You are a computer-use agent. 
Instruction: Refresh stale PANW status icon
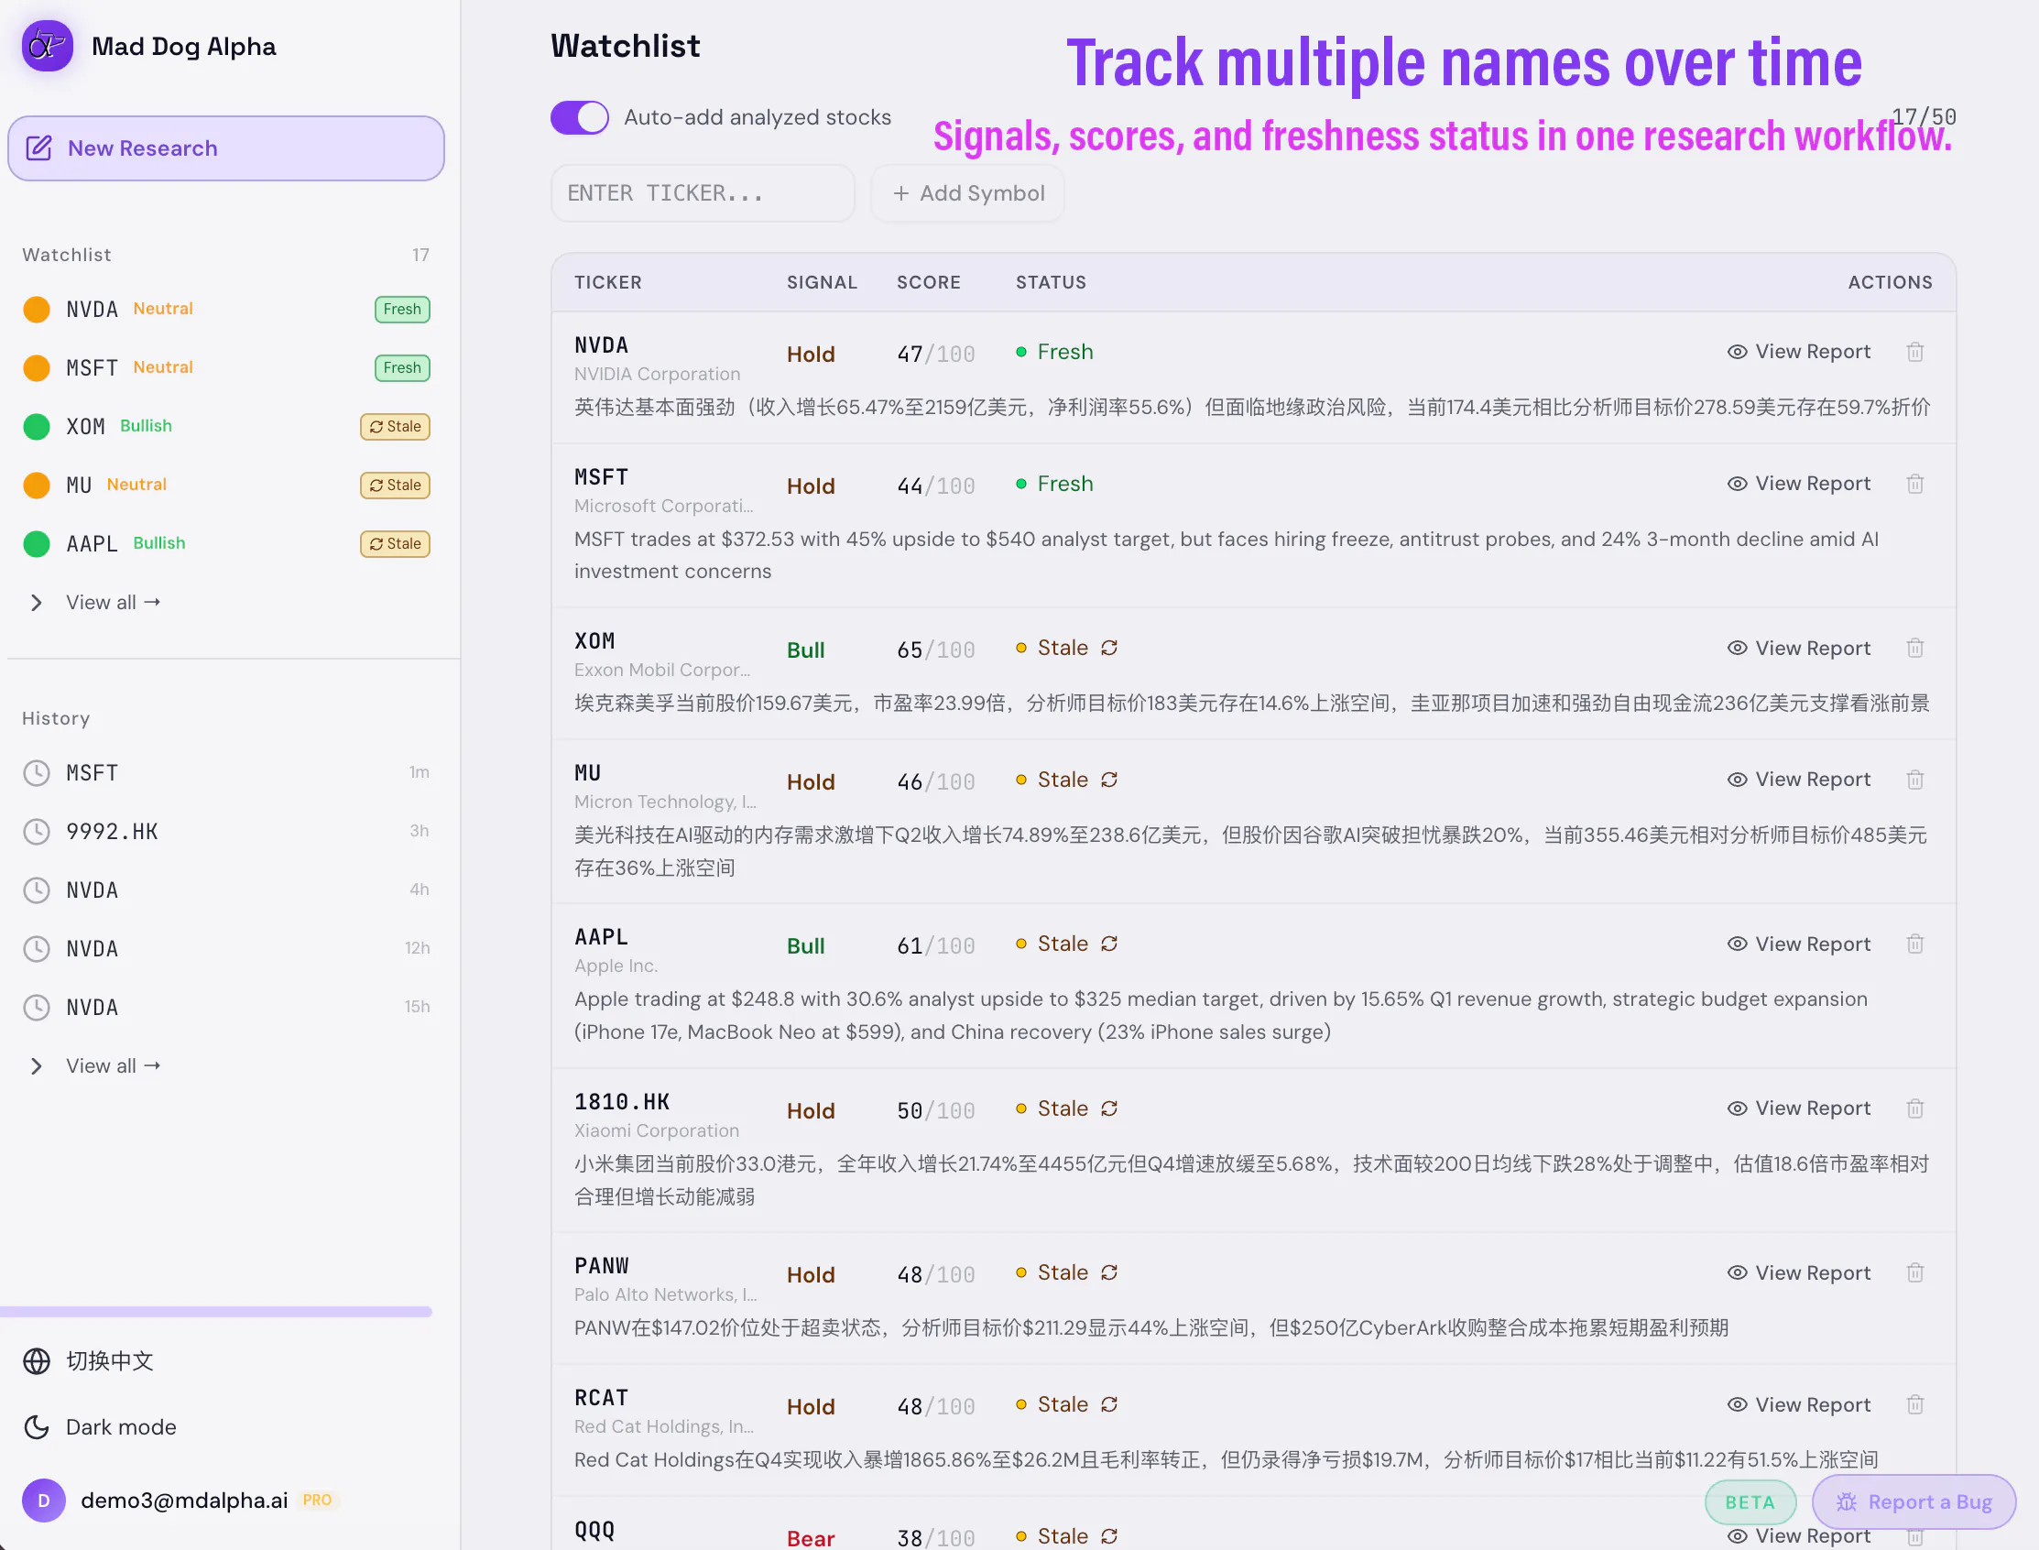pyautogui.click(x=1109, y=1272)
